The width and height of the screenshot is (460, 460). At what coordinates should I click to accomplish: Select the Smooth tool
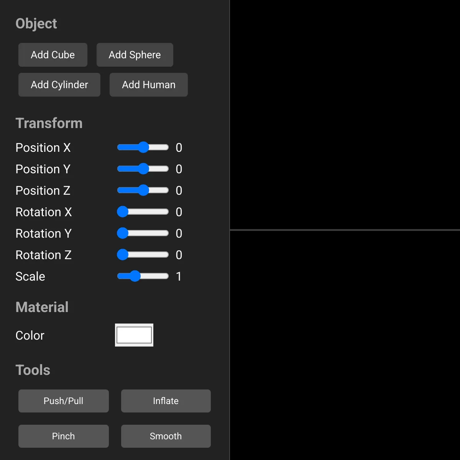(x=166, y=436)
